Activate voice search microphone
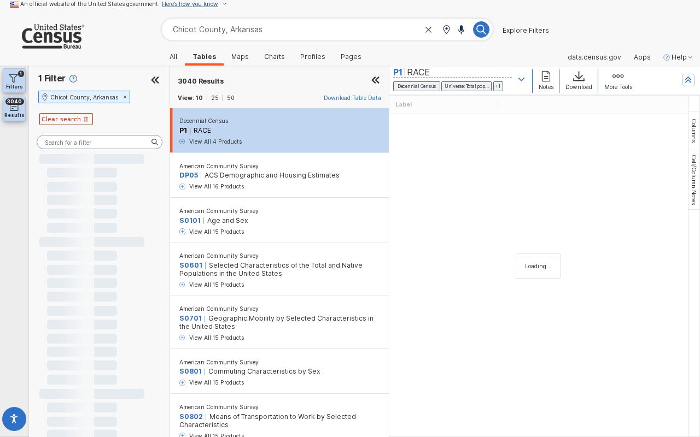Screen dimensions: 700x437 point(462,29)
